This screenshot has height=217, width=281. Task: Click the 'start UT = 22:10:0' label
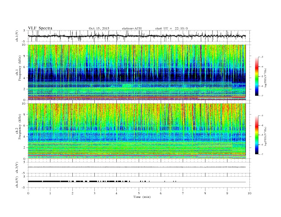(x=171, y=28)
